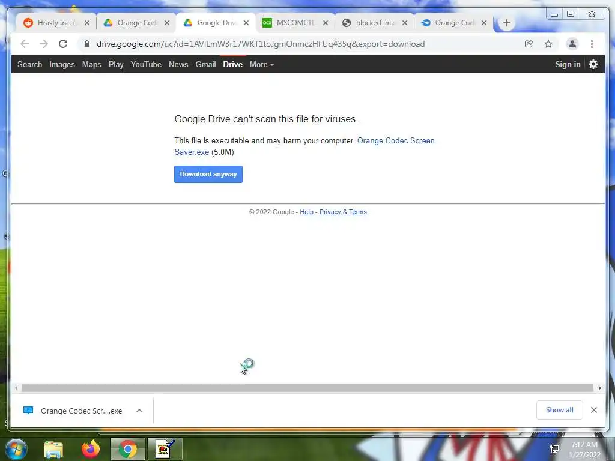Open Search in Google bar
615x461 pixels.
30,64
